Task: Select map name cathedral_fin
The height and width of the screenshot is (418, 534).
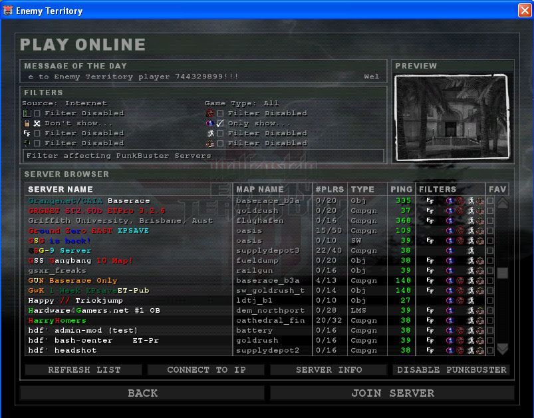Action: 271,321
